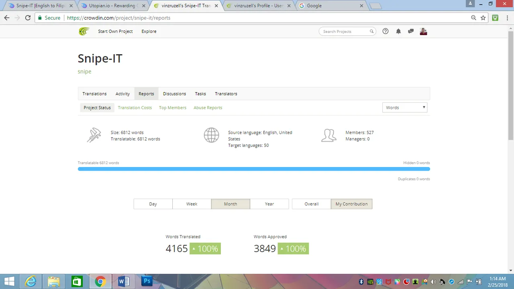Open File Explorer from taskbar
514x289 pixels.
coord(54,281)
